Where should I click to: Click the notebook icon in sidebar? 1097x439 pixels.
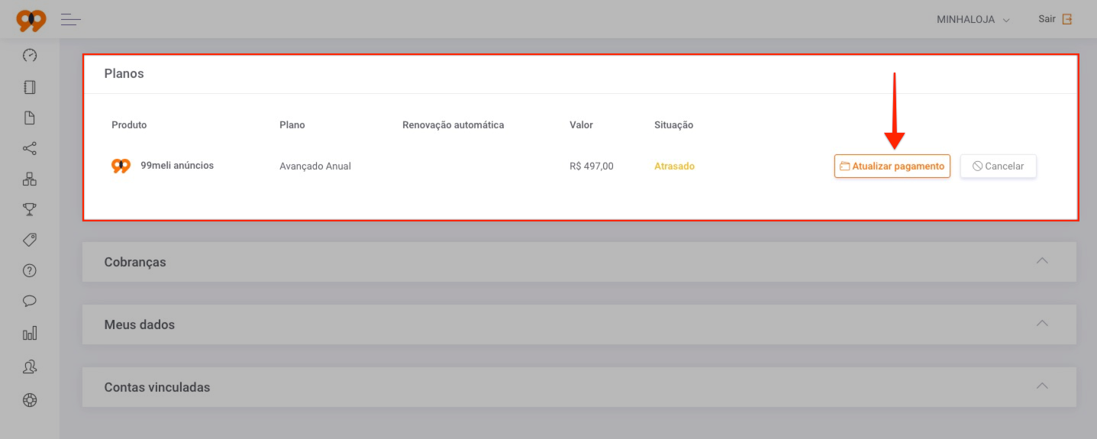tap(30, 87)
